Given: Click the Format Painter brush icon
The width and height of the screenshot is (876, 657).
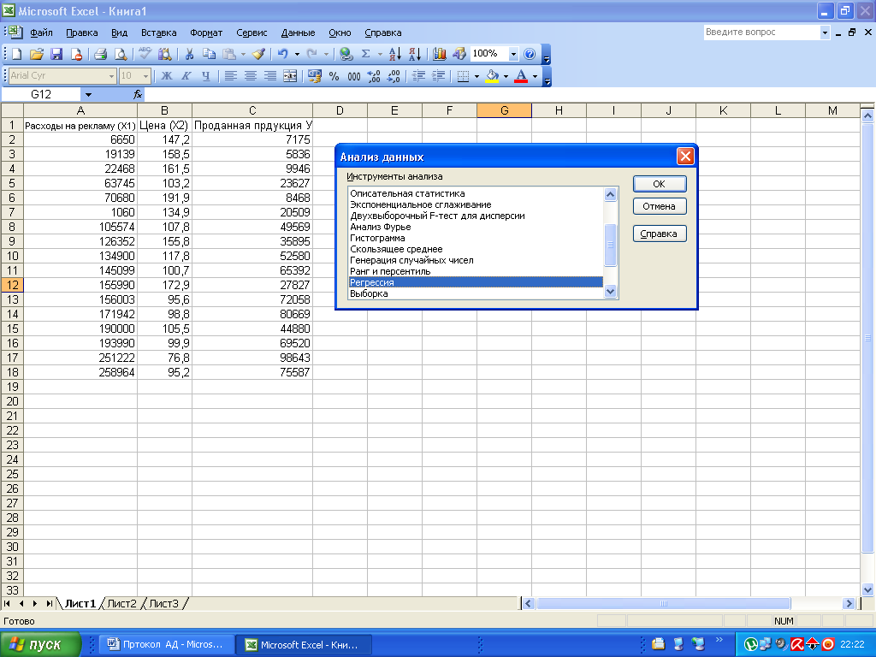Looking at the screenshot, I should click(x=258, y=54).
